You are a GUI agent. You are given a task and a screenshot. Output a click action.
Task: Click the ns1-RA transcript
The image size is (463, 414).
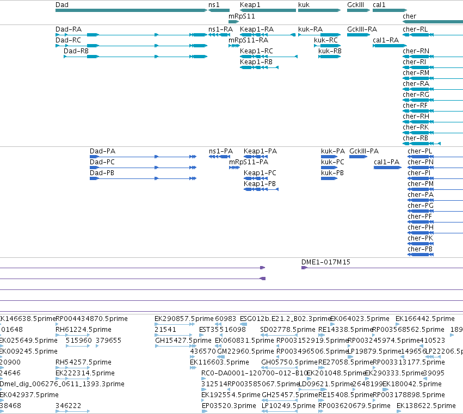tap(219, 35)
